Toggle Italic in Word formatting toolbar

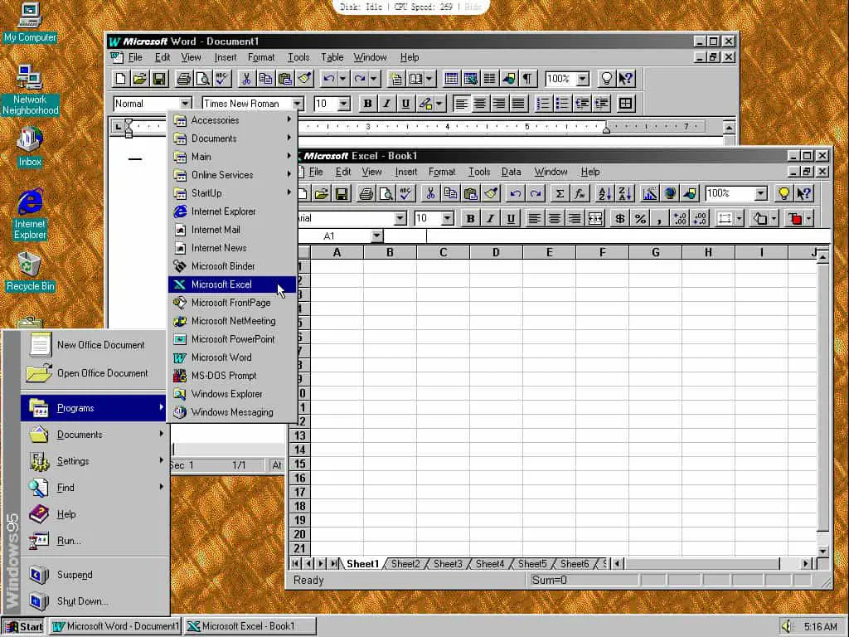click(x=386, y=104)
